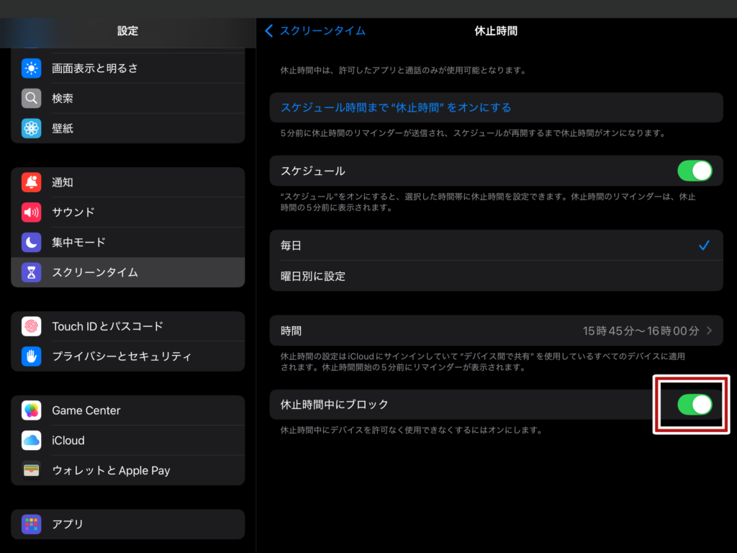Go back to スクリーンタイム
737x553 pixels.
(x=315, y=30)
